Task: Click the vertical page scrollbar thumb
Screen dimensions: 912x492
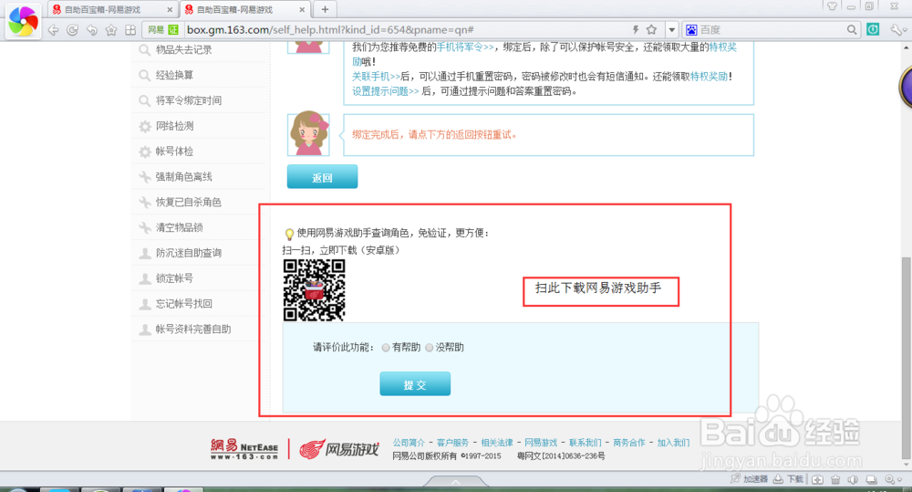Action: pos(907,358)
